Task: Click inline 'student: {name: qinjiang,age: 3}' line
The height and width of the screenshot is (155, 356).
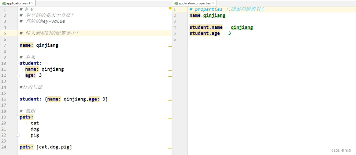Action: [64, 99]
